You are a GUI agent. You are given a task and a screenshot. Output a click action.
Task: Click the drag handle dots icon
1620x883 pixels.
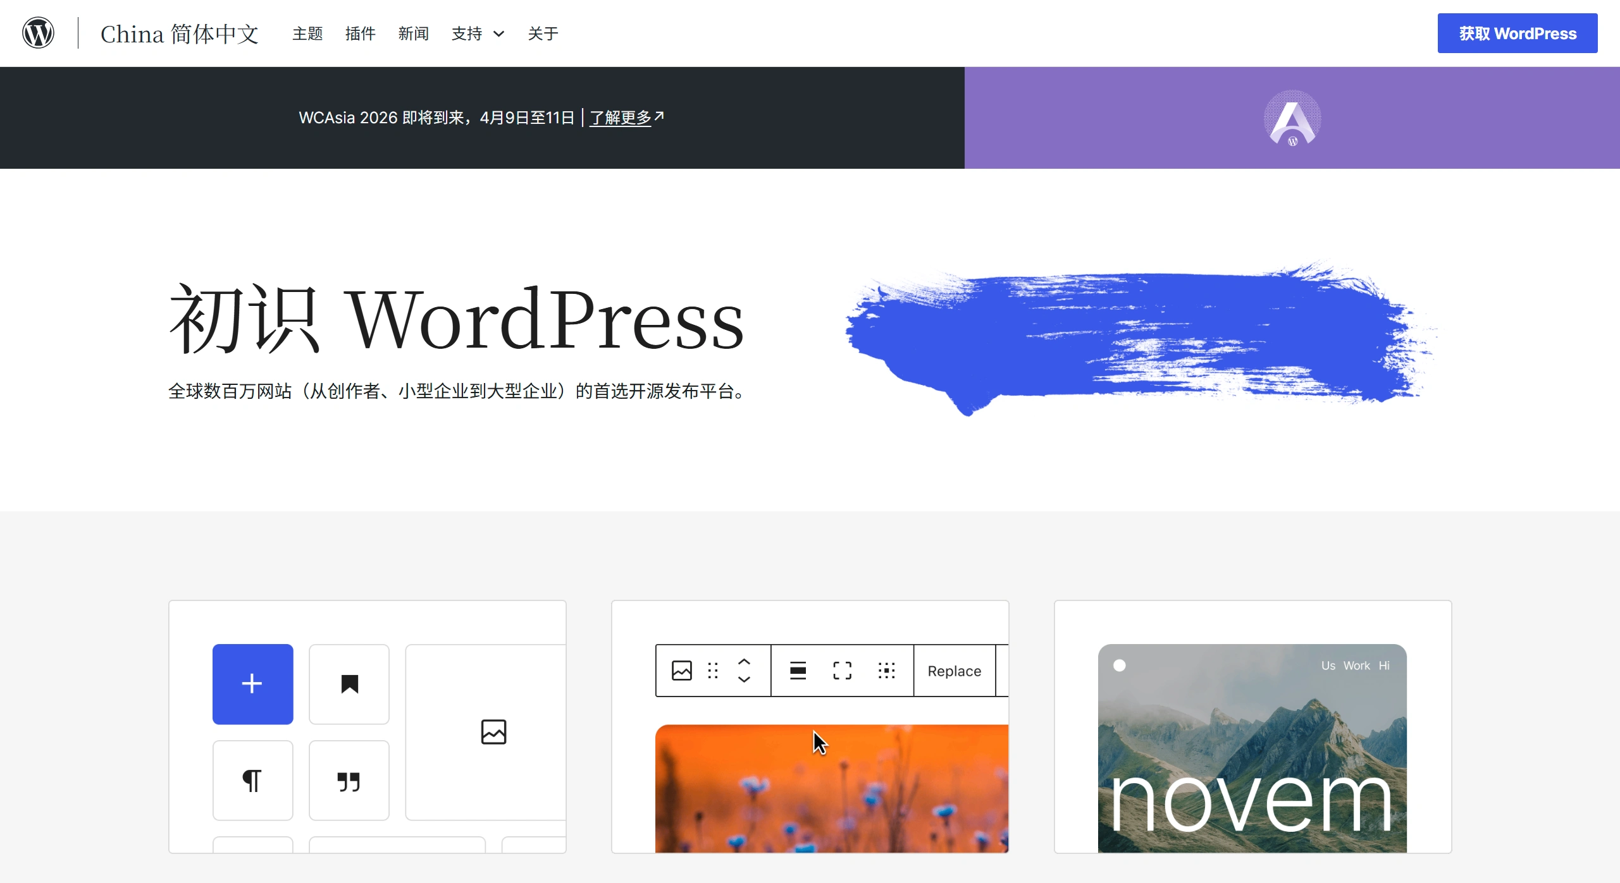tap(713, 671)
